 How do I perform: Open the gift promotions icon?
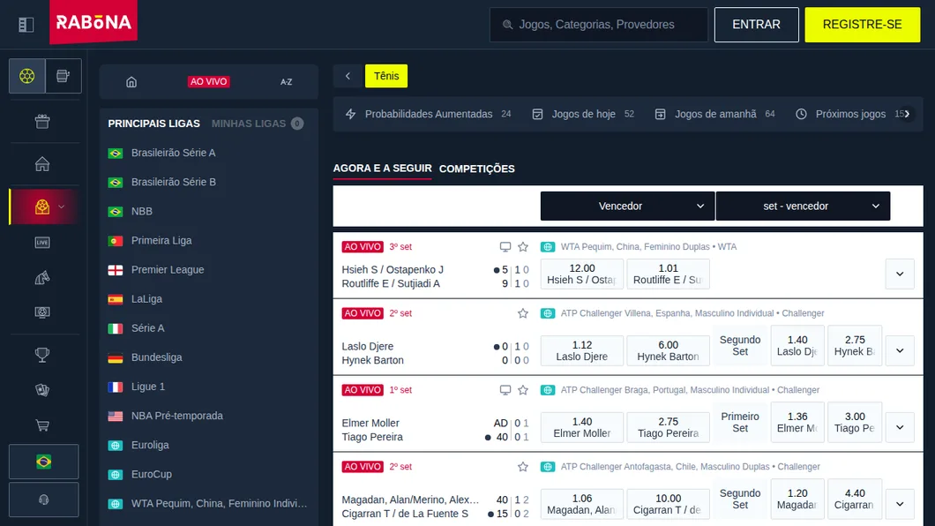[x=42, y=122]
